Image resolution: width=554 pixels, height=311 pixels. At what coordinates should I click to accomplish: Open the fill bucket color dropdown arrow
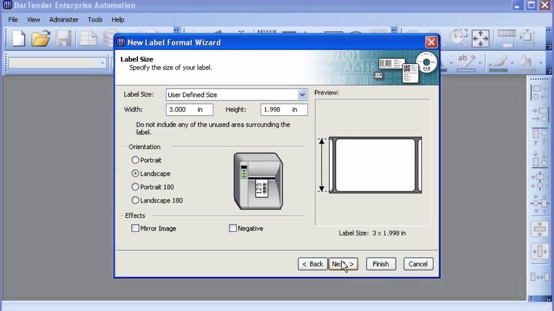point(541,63)
